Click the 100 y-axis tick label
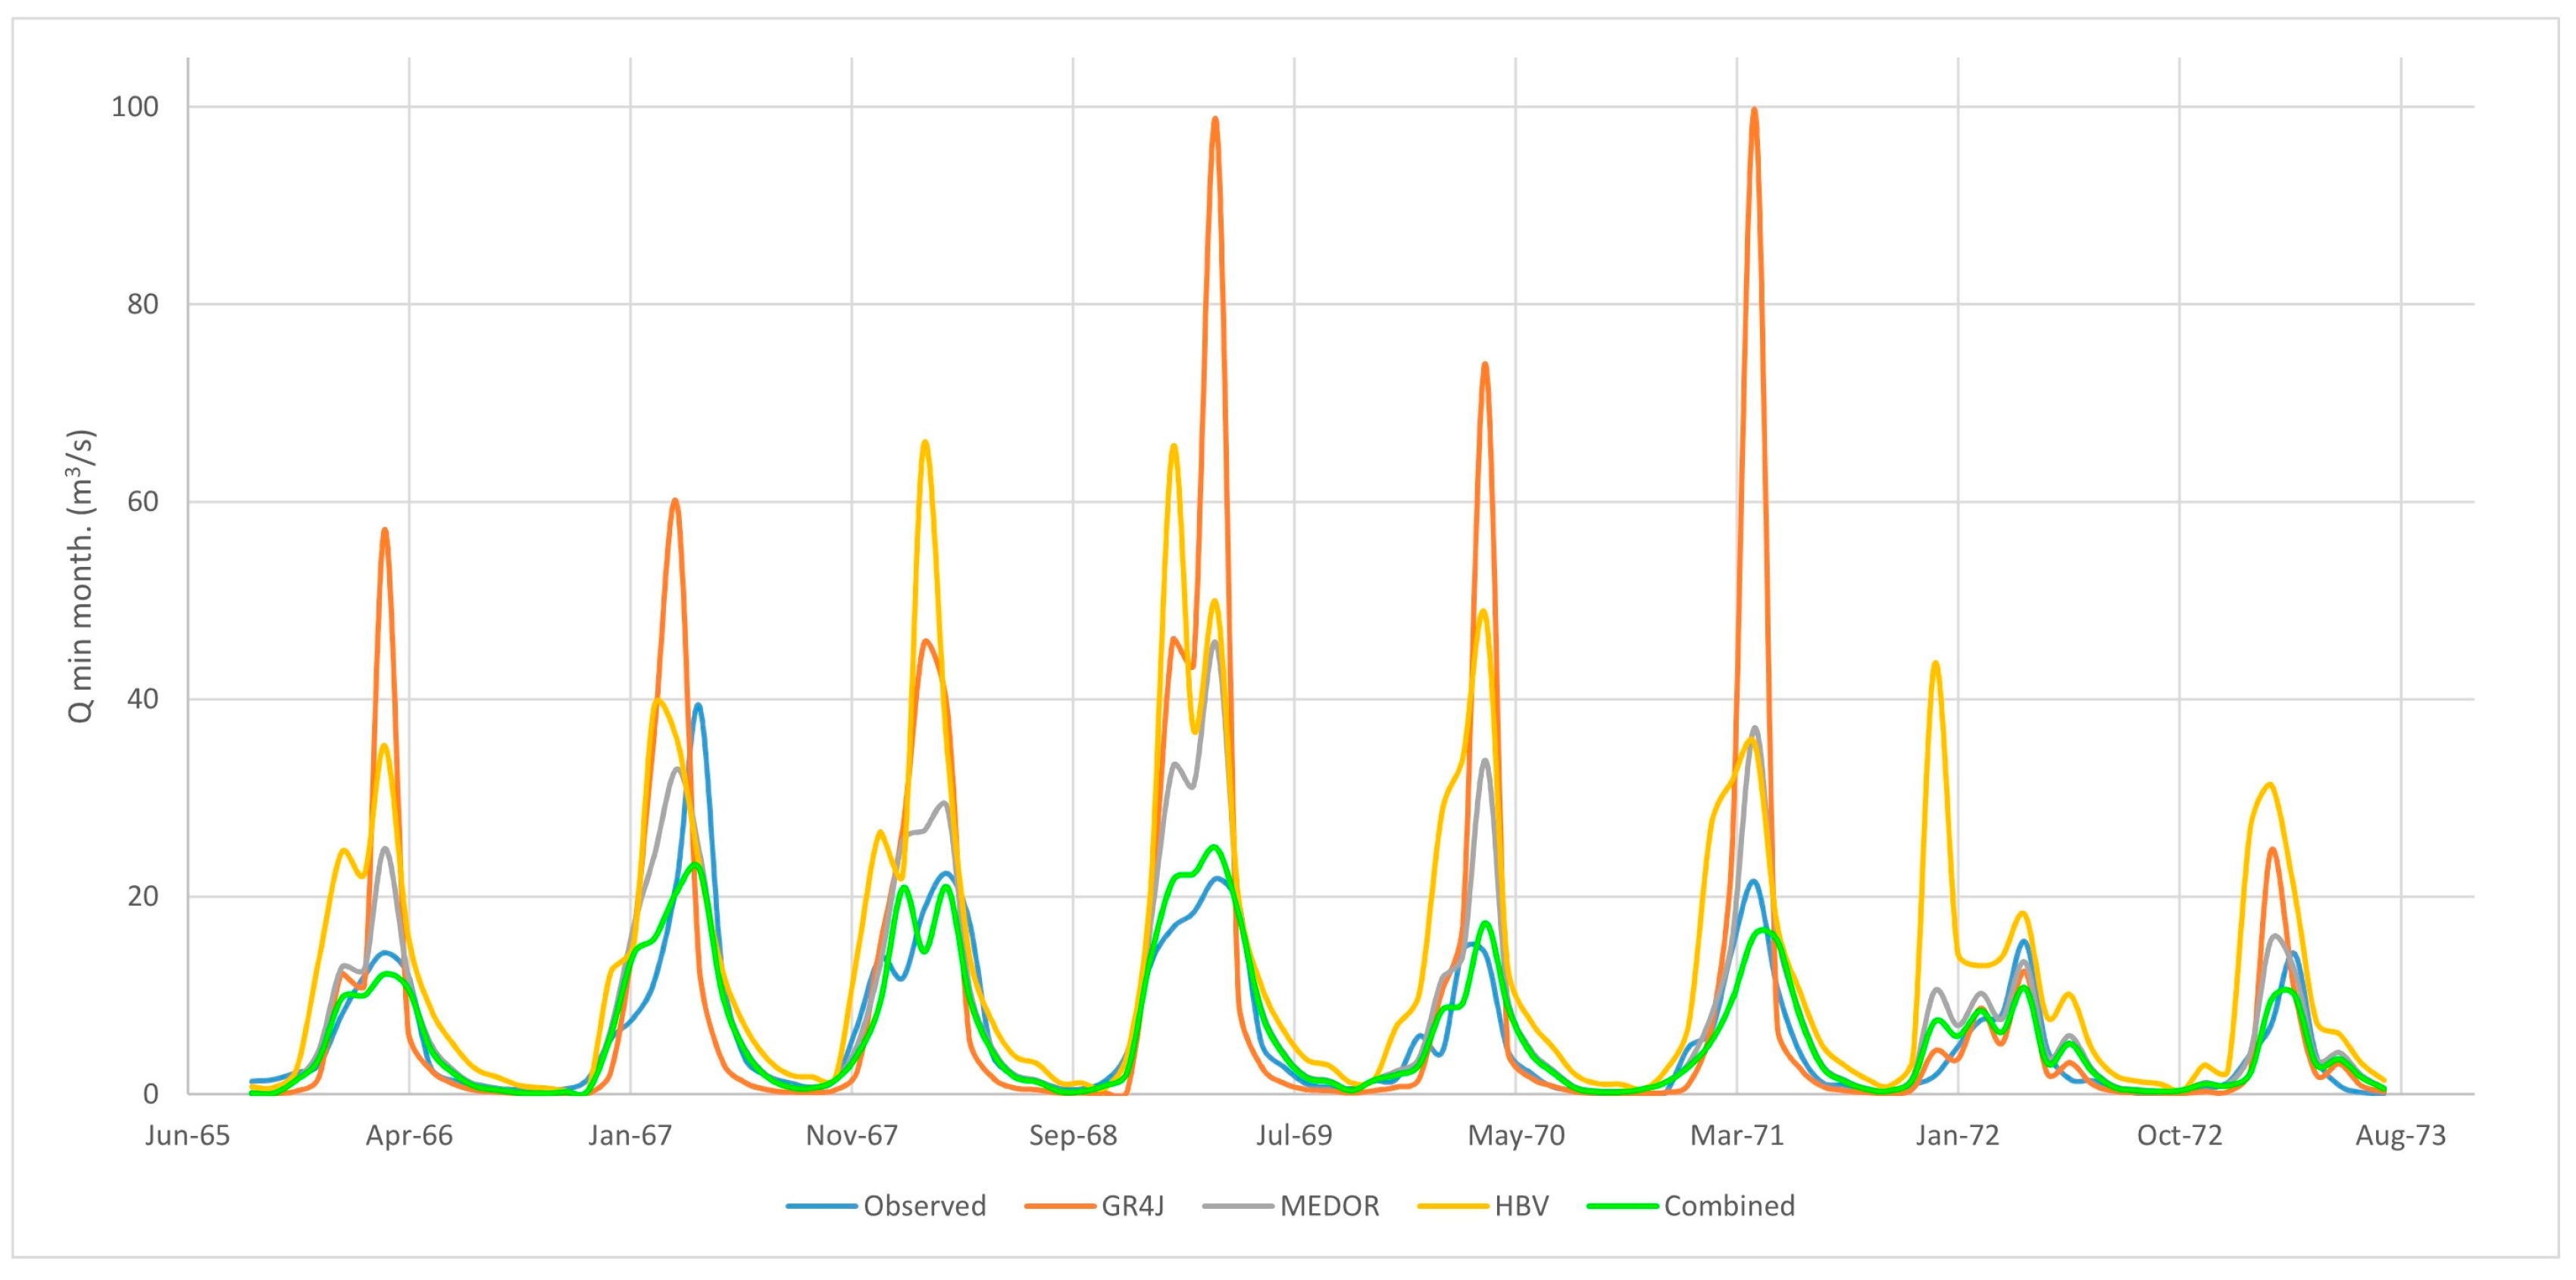 [x=135, y=107]
